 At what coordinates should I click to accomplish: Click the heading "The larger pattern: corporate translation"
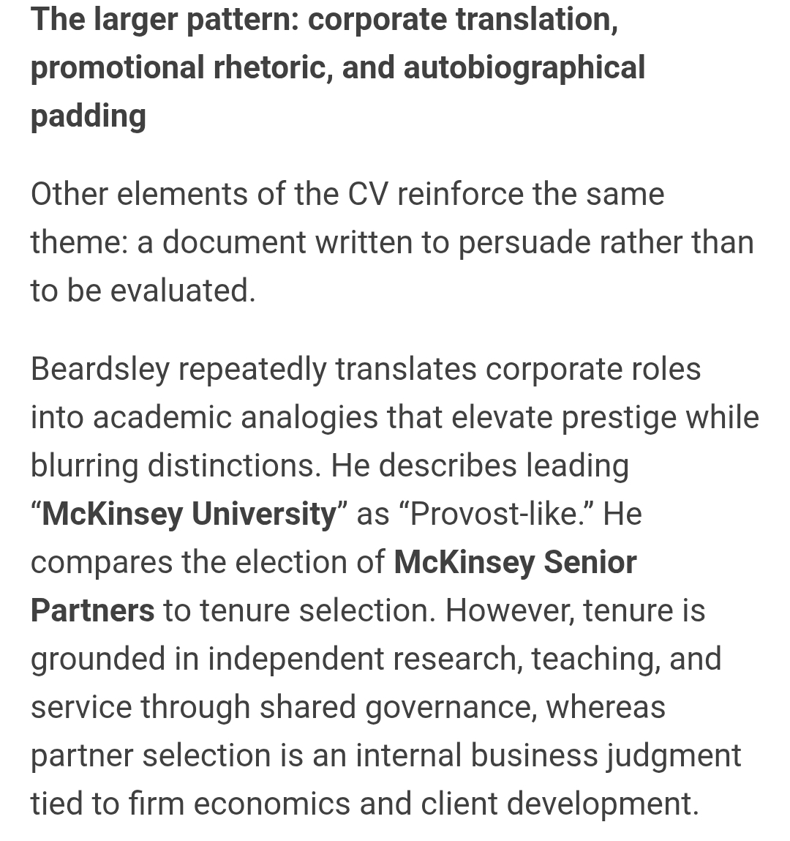pyautogui.click(x=324, y=20)
